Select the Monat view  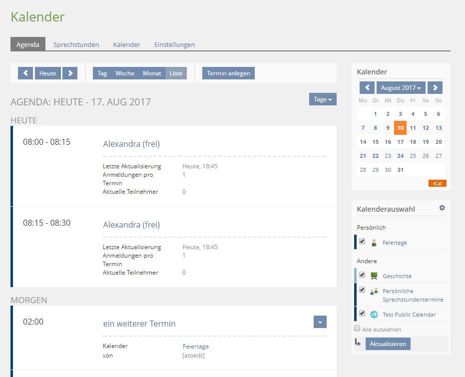(152, 73)
